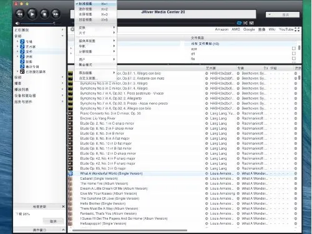Collapse the 音频 sidebar section arrow
312x234 pixels.
click(62, 36)
